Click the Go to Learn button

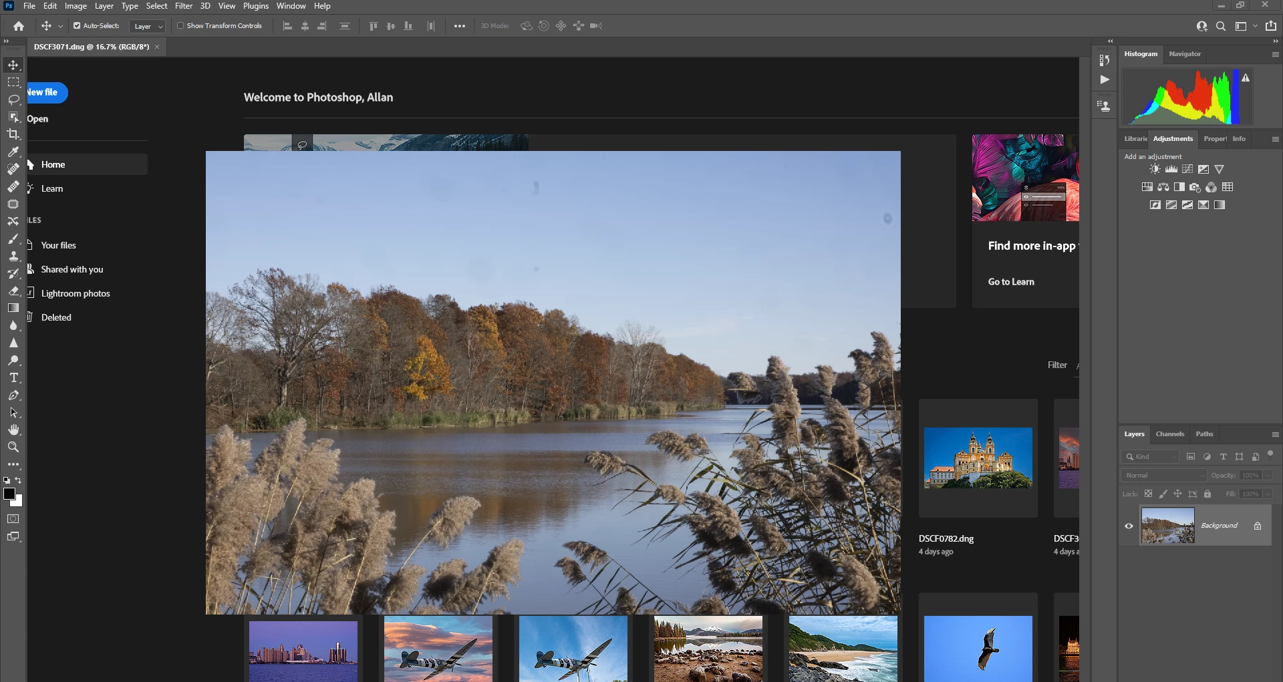point(1011,282)
